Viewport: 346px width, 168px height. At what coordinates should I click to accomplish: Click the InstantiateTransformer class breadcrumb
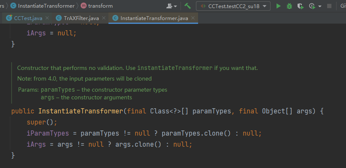click(46, 6)
